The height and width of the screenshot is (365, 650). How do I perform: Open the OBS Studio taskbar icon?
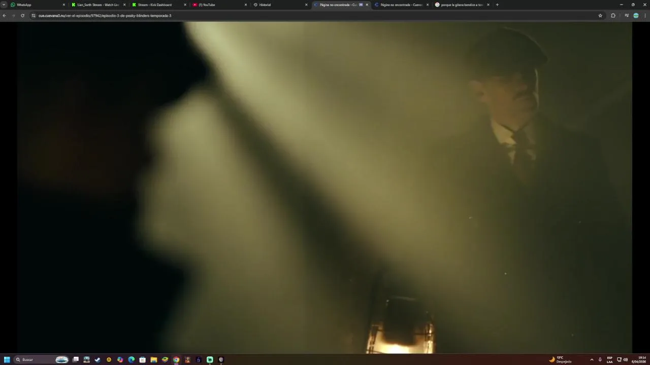(x=221, y=359)
